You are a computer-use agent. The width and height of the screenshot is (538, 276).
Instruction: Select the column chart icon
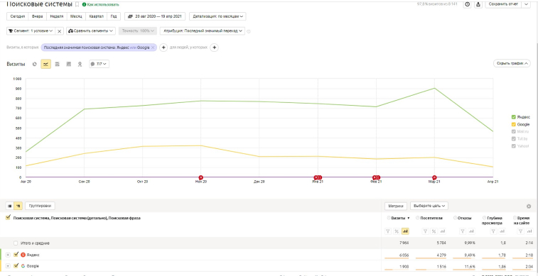pyautogui.click(x=69, y=64)
